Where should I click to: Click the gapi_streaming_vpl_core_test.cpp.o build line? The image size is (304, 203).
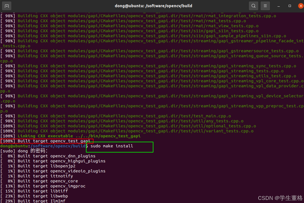tap(152, 81)
